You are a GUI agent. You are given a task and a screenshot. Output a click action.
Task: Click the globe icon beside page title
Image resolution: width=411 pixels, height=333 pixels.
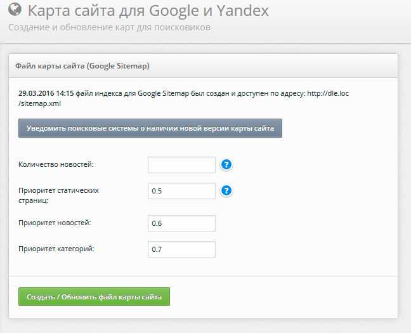(x=15, y=10)
